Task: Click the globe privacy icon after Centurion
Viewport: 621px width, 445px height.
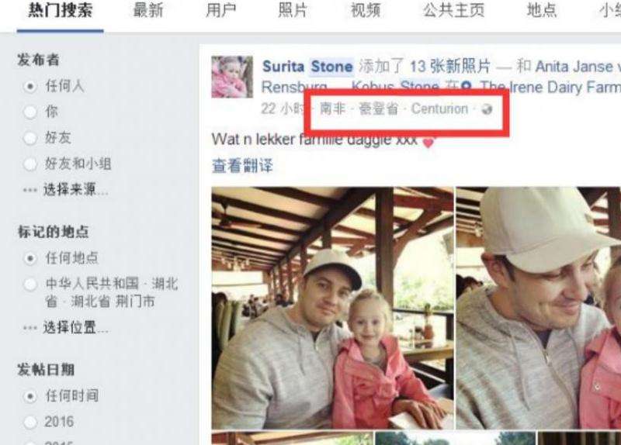Action: click(487, 109)
